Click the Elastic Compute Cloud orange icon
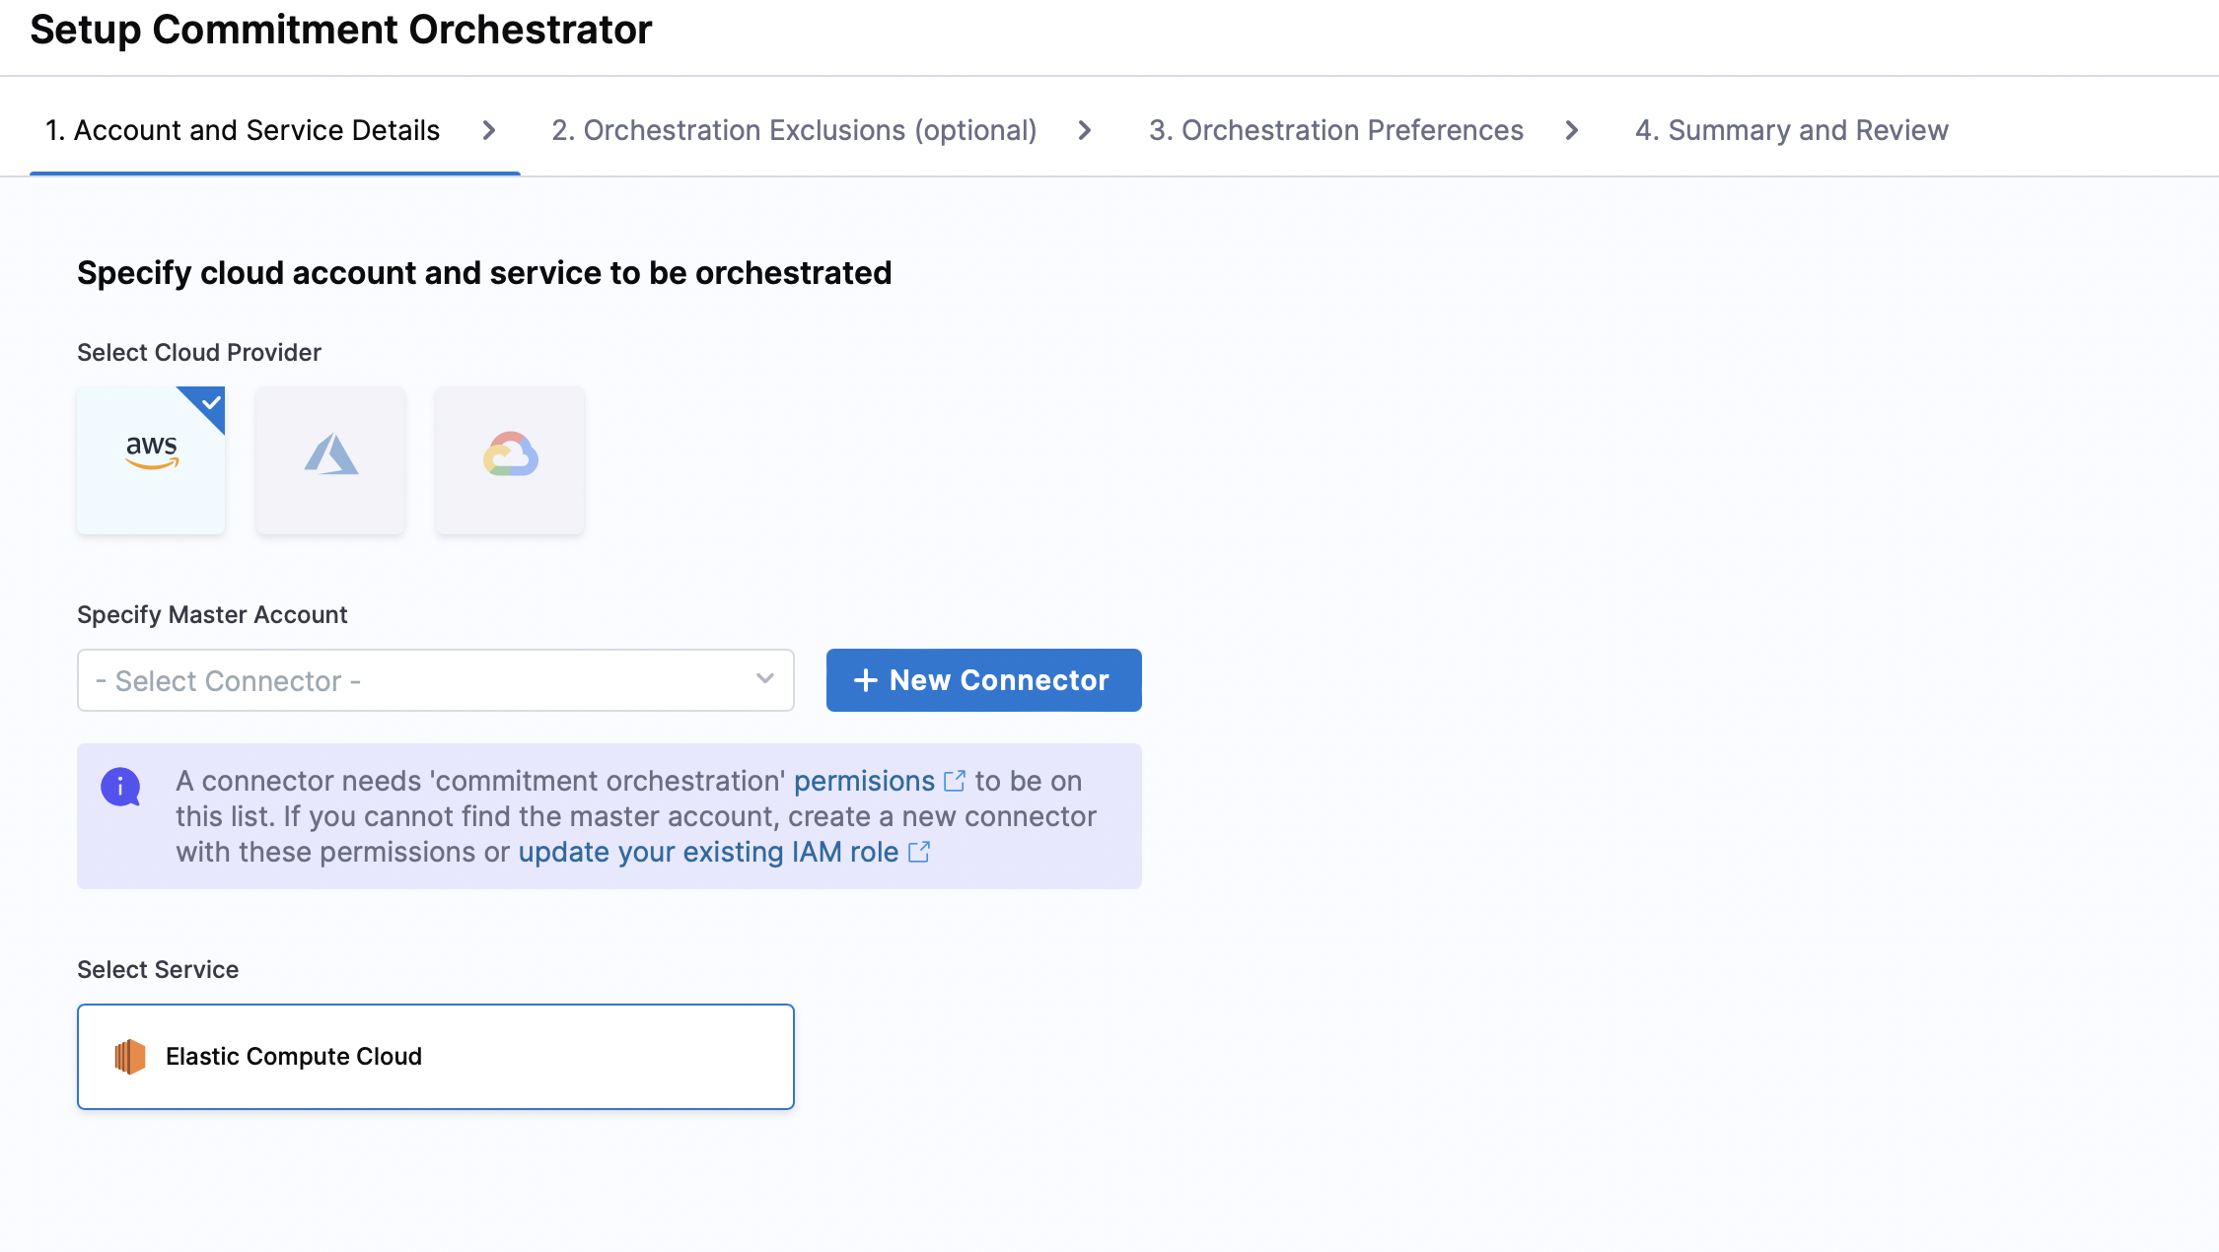Image resolution: width=2219 pixels, height=1252 pixels. pyautogui.click(x=130, y=1057)
